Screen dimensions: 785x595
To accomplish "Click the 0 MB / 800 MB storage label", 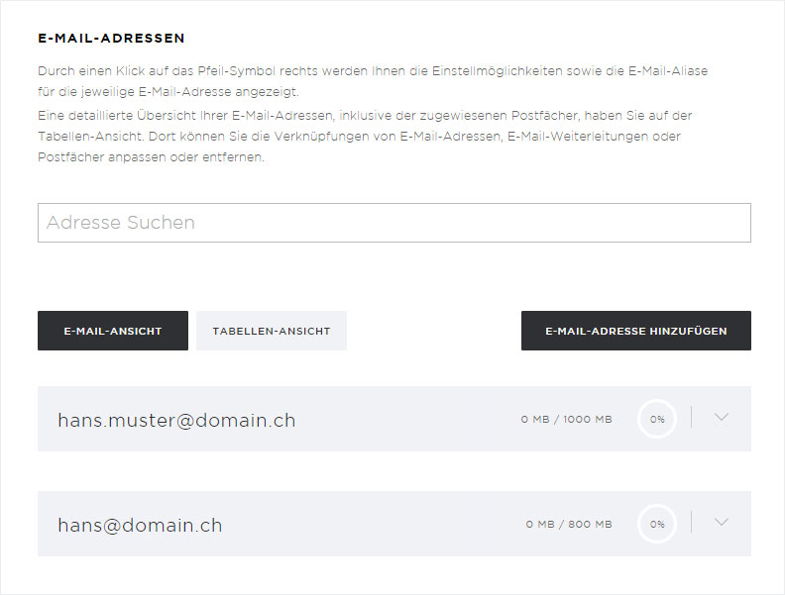I will pos(569,525).
